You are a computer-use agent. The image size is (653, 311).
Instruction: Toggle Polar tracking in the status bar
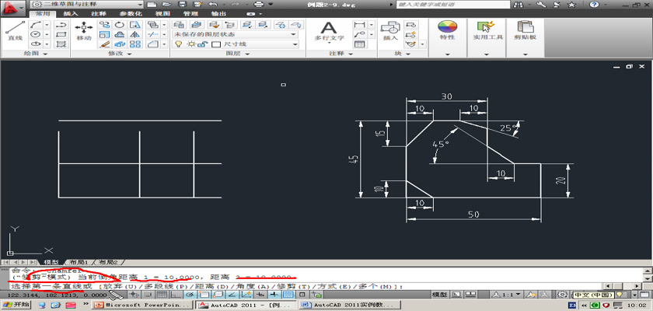(190, 295)
